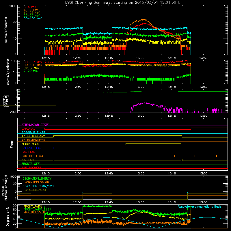Select the FLARE_FLAG label
The width and height of the screenshot is (231, 231).
(30, 144)
